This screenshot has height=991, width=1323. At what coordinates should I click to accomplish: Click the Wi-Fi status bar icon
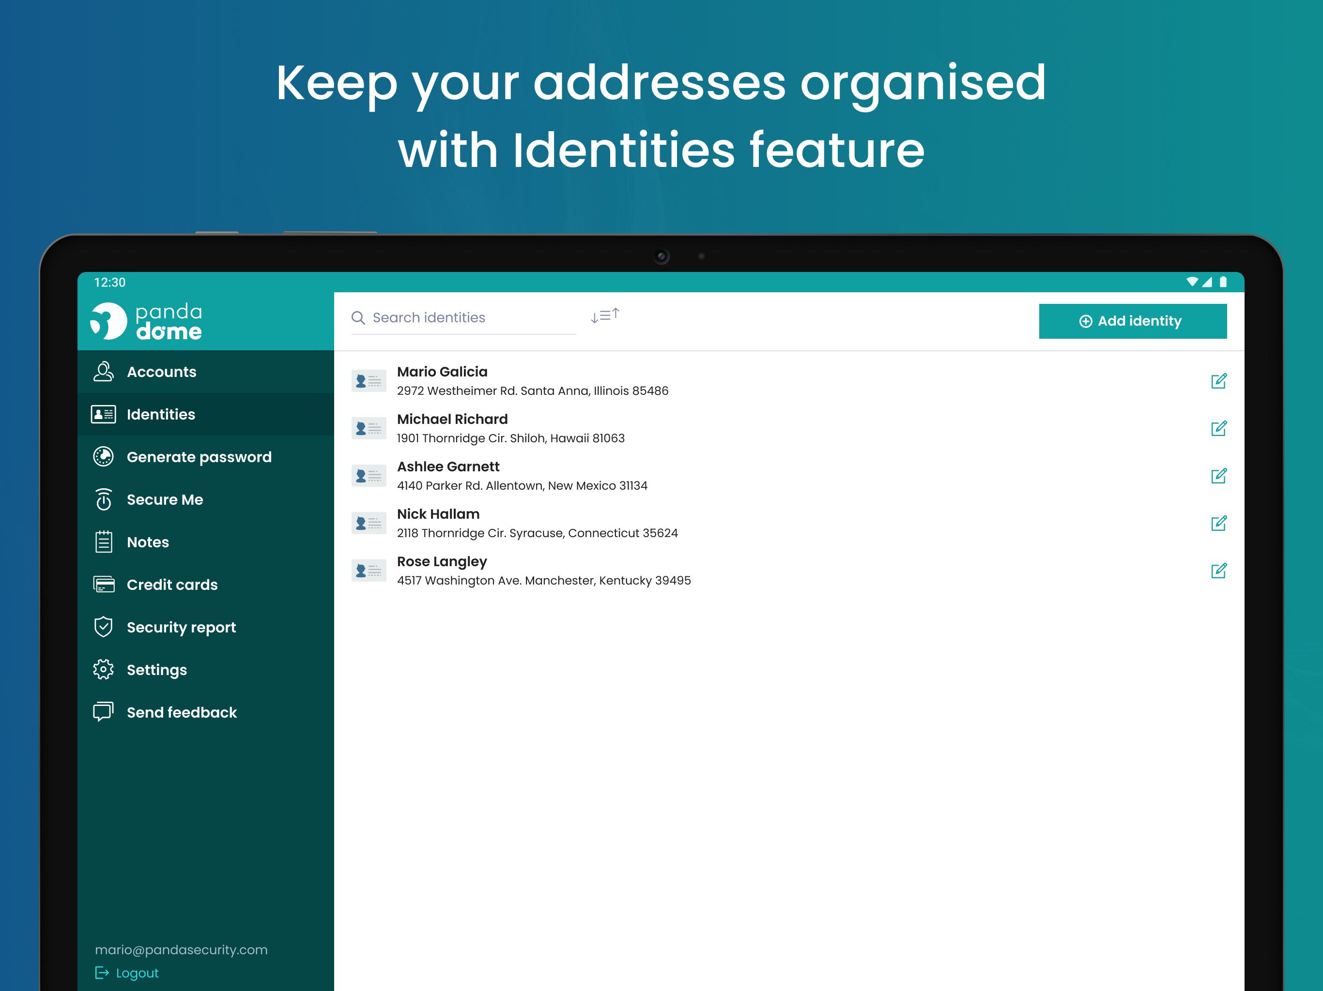tap(1192, 282)
